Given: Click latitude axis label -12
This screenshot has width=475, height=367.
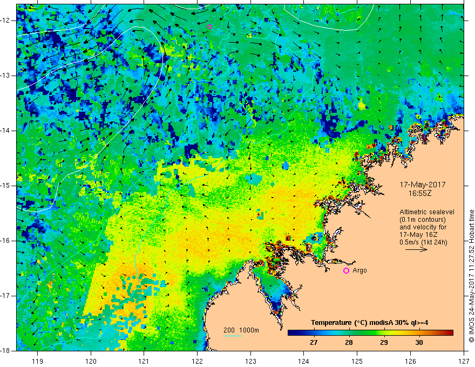Looking at the screenshot, I should (x=5, y=21).
